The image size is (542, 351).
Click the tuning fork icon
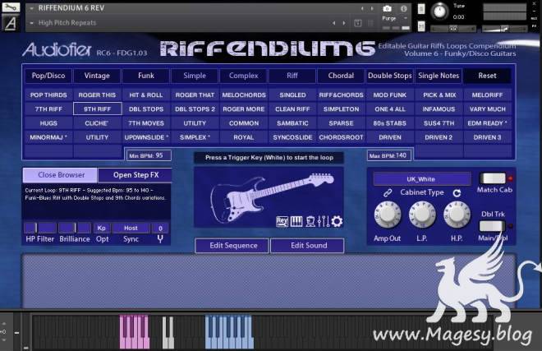(x=160, y=239)
